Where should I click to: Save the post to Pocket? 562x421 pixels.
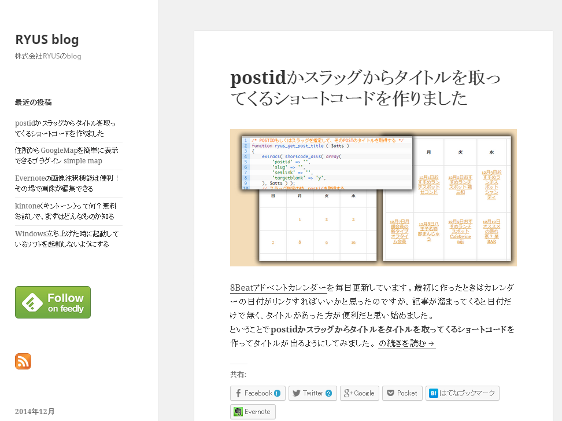pyautogui.click(x=402, y=393)
